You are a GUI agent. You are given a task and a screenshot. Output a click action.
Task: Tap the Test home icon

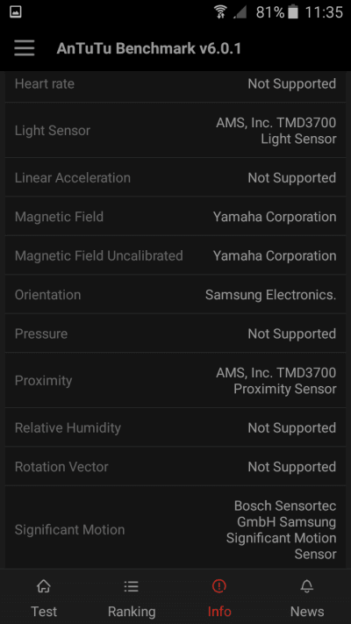click(x=44, y=585)
